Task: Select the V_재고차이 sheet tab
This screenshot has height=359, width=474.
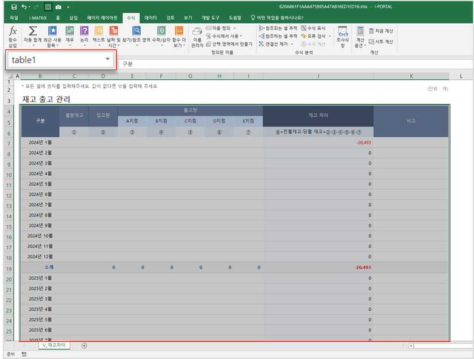Action: [53, 345]
